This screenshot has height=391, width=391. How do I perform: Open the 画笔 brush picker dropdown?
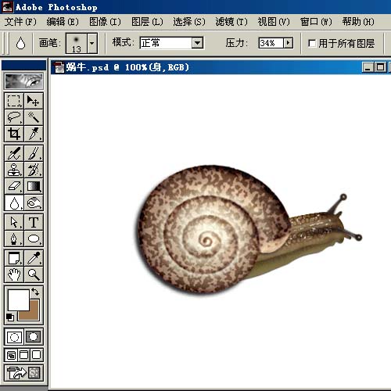(x=92, y=43)
